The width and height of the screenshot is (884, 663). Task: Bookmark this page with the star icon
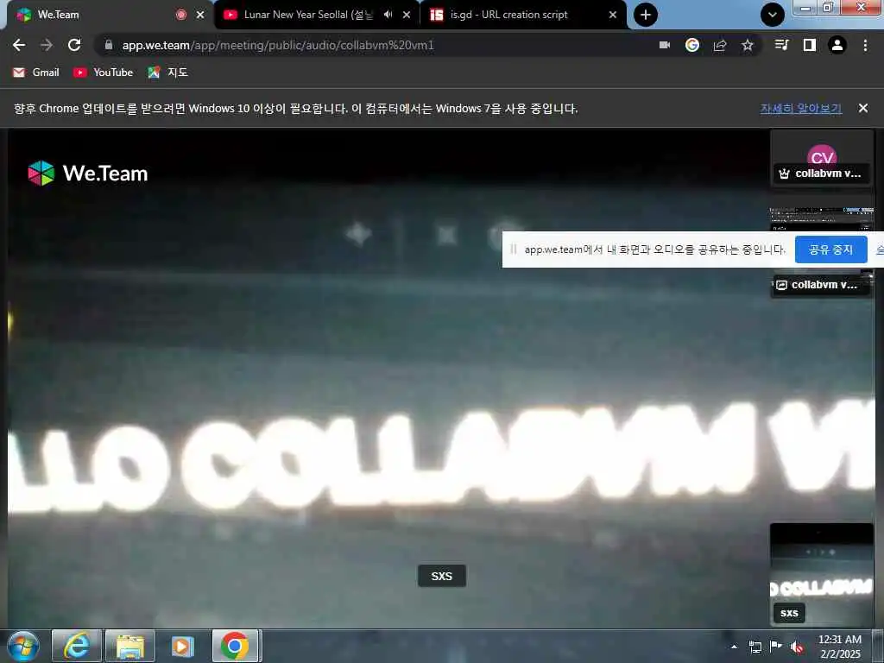(x=747, y=45)
